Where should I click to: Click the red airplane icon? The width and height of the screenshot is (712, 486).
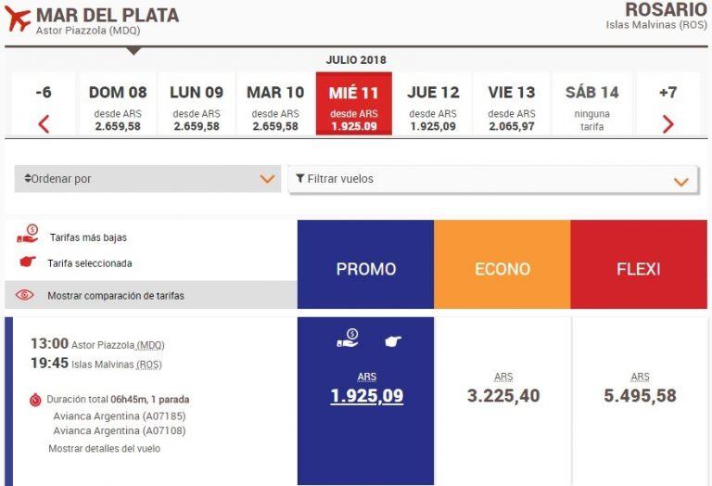18,18
